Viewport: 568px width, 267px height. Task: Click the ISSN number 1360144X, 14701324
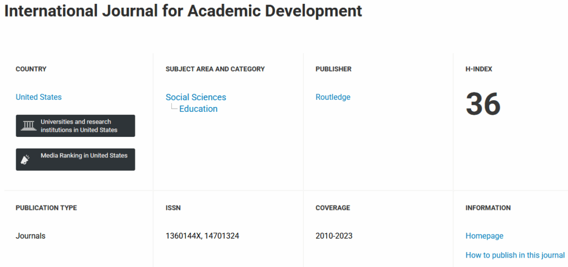[202, 236]
